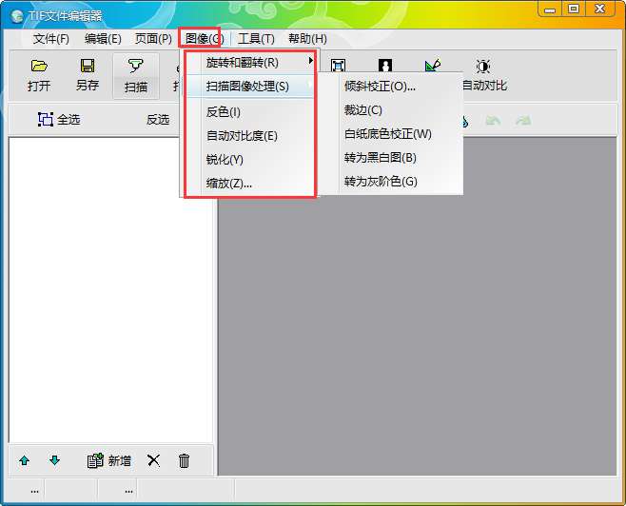Click the first '...' status bar entry
Screen dimensions: 626x506
click(x=35, y=491)
